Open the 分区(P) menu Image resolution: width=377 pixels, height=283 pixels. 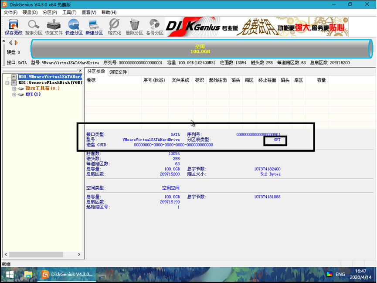click(50, 12)
